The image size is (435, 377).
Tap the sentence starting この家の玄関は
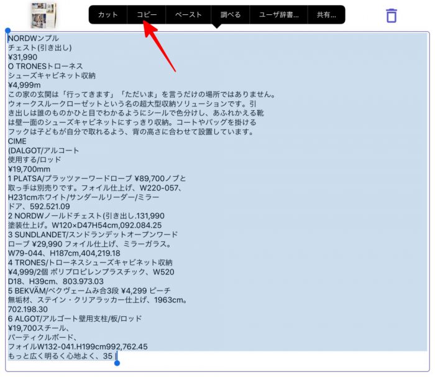[x=142, y=95]
